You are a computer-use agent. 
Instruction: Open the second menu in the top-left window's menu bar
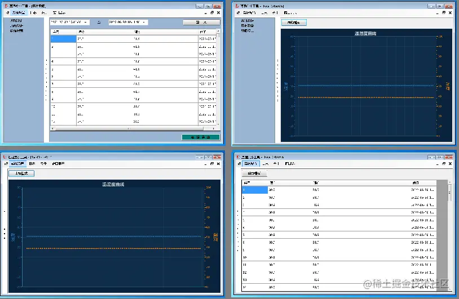pyautogui.click(x=33, y=13)
